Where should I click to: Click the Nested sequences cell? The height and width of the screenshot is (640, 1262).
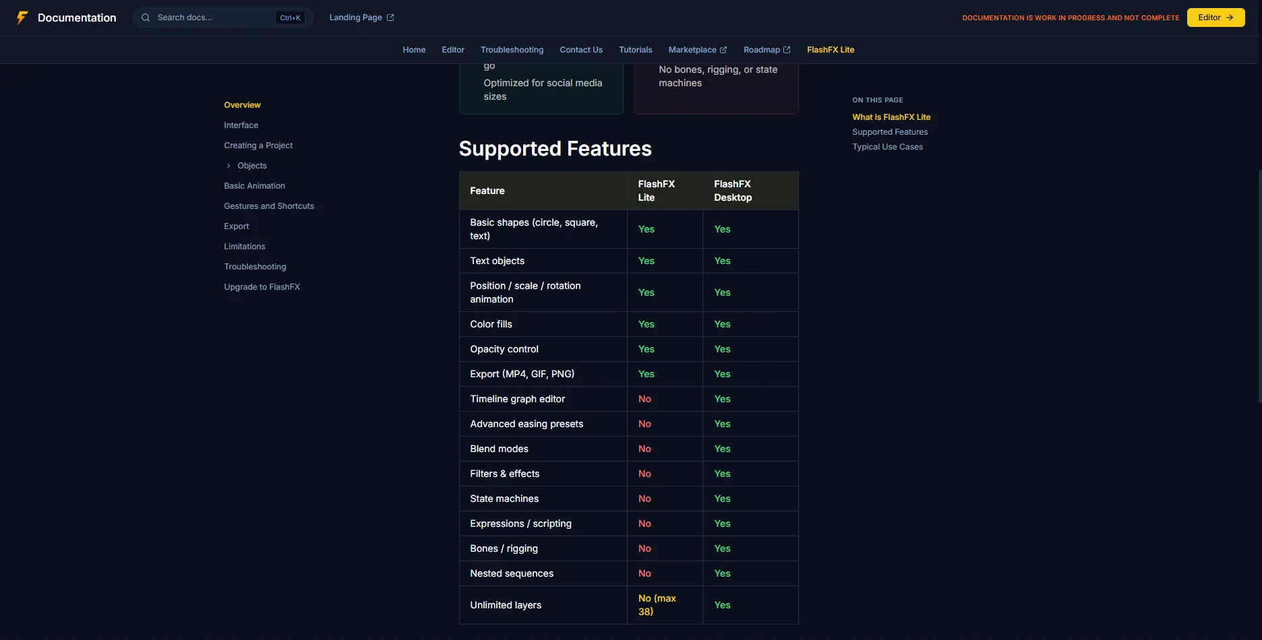[543, 573]
